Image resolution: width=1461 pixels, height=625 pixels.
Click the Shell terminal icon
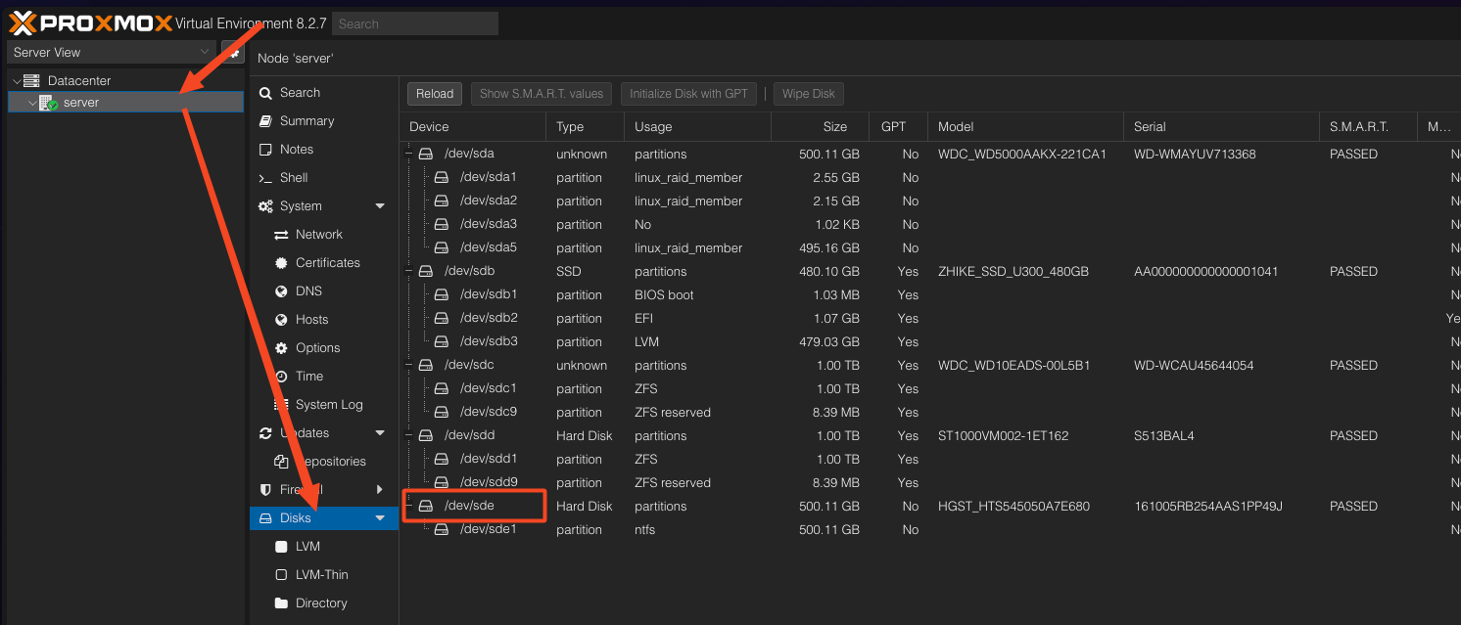(264, 178)
